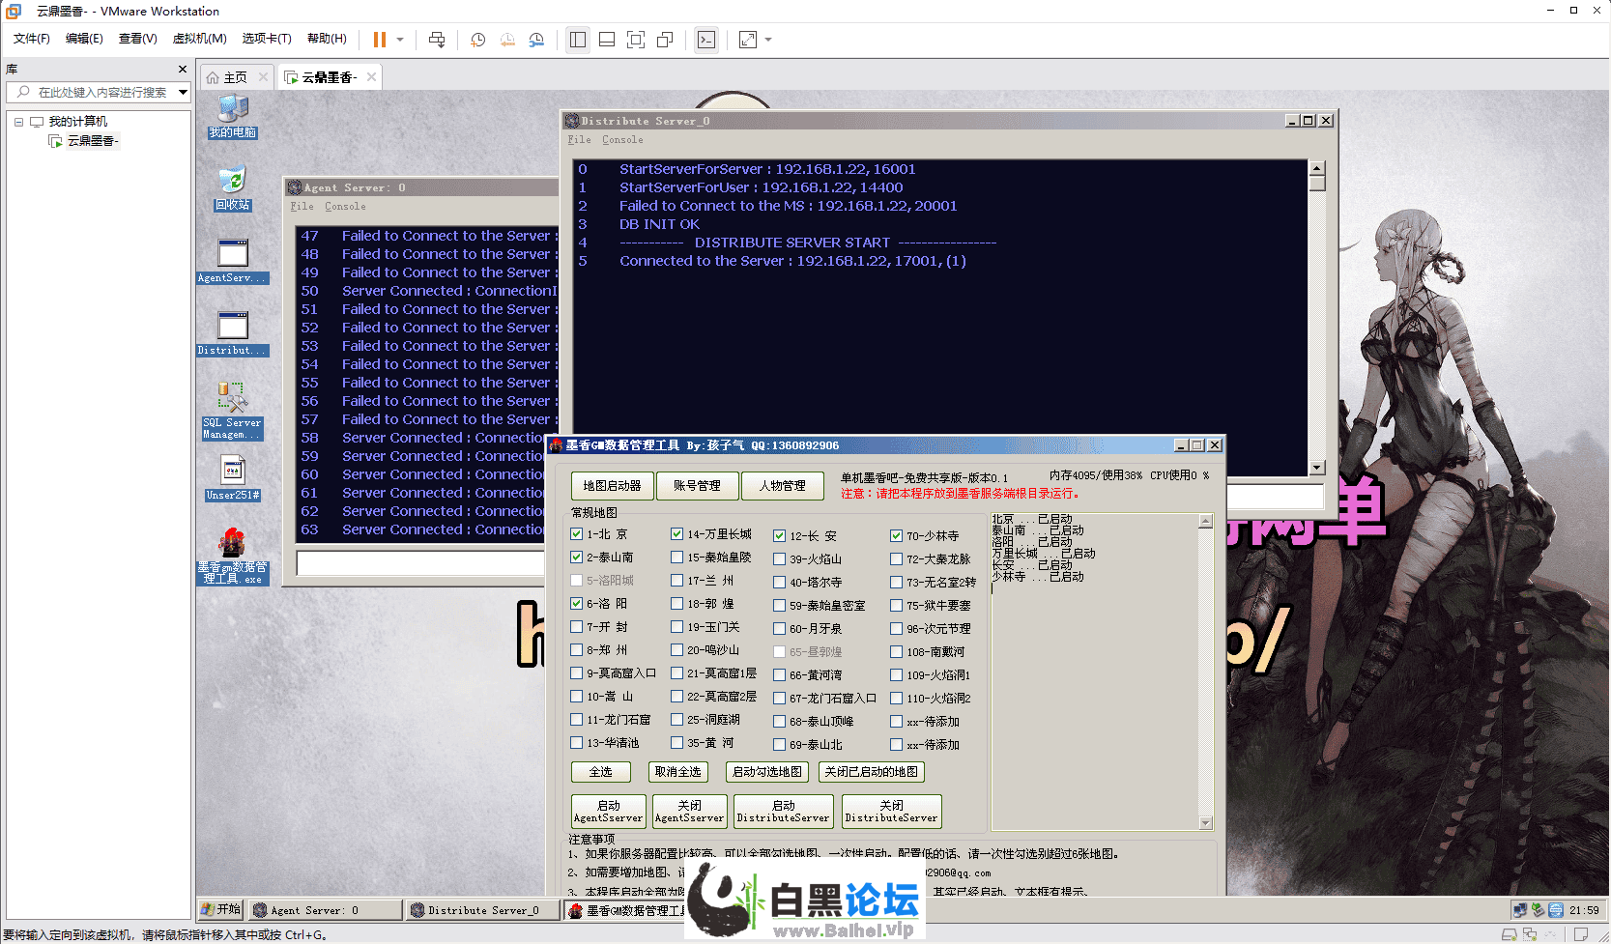Uncheck the 2-泰山南 map checkbox
Image resolution: width=1611 pixels, height=944 pixels.
577,558
